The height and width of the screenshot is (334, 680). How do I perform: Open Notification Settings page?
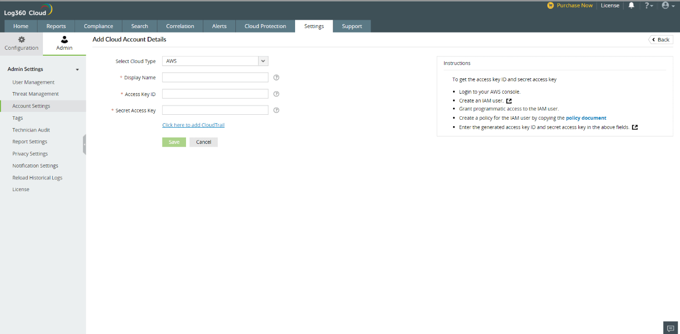click(35, 166)
